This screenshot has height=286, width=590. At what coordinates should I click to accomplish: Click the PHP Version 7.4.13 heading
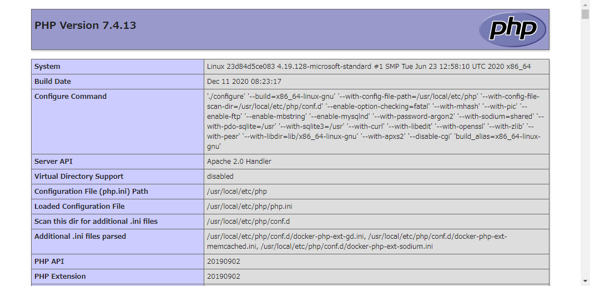(85, 26)
